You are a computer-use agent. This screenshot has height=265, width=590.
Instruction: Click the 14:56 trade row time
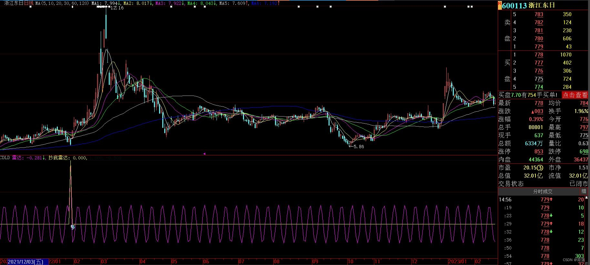(505, 199)
